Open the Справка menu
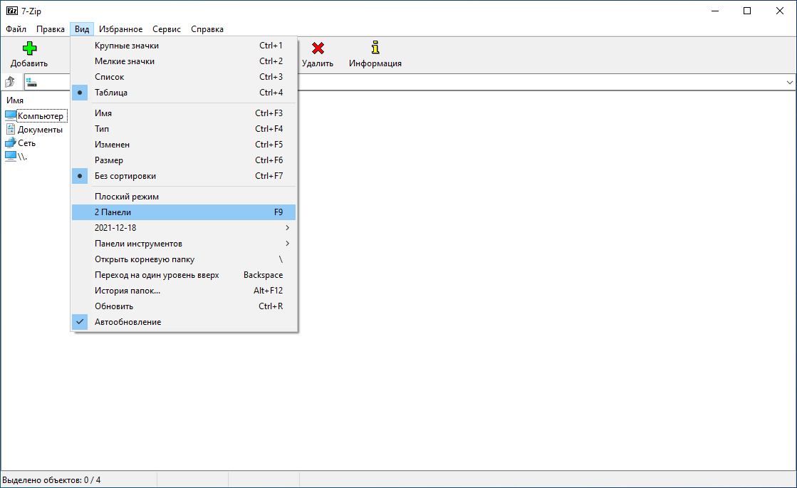The height and width of the screenshot is (488, 797). tap(207, 29)
